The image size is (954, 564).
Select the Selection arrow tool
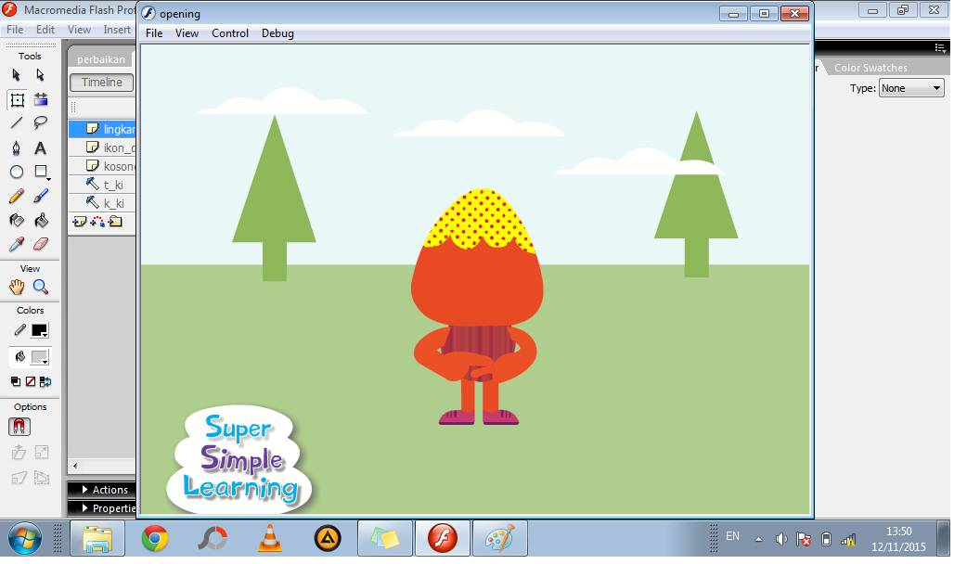17,75
